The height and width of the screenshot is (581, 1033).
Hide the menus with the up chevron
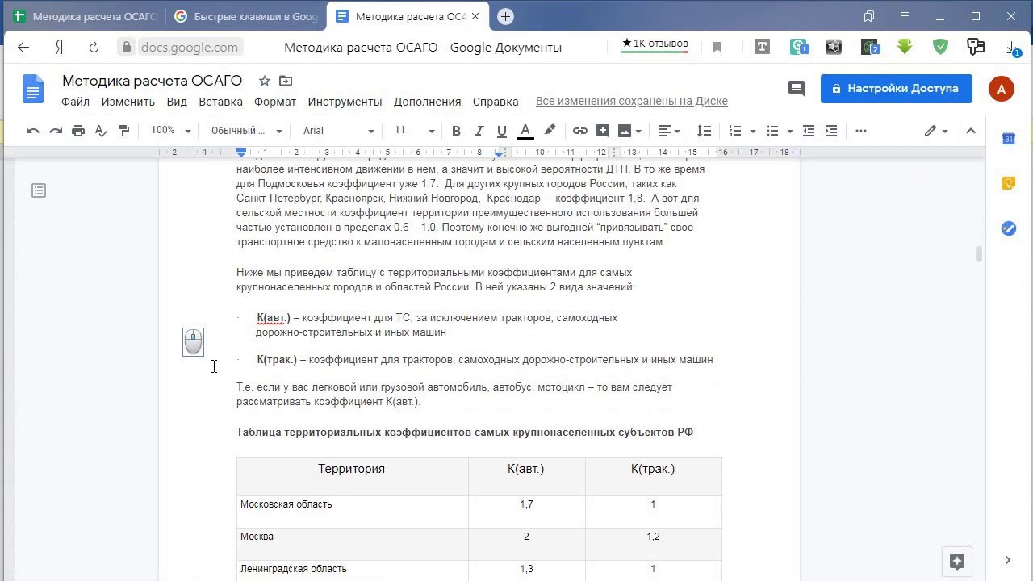coord(971,131)
